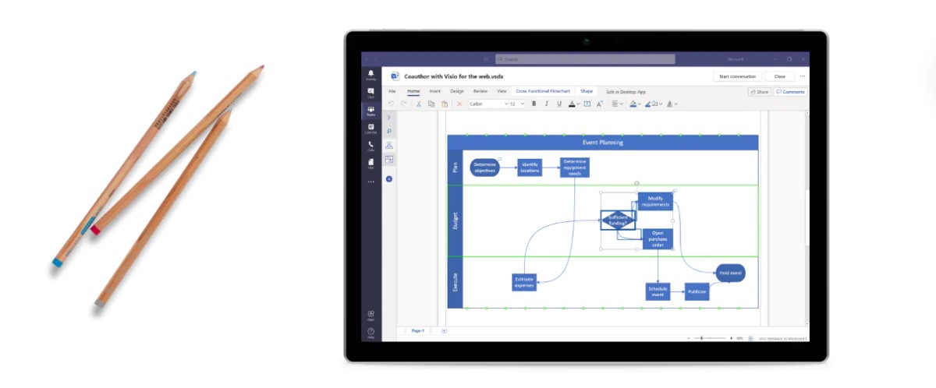Open Chat in the Teams sidebar

tap(370, 93)
